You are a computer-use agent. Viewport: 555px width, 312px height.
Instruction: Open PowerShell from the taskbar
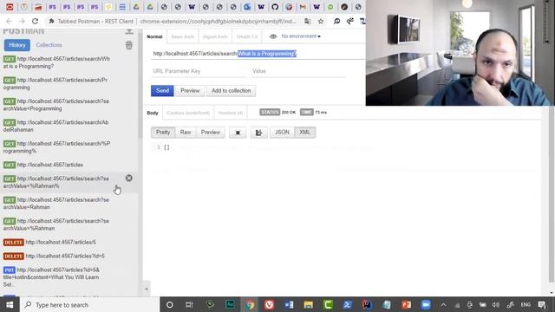pyautogui.click(x=347, y=304)
